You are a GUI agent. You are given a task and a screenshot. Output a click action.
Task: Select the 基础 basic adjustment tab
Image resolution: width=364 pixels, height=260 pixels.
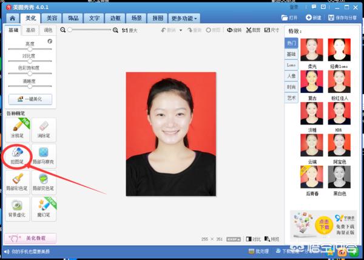coord(13,30)
